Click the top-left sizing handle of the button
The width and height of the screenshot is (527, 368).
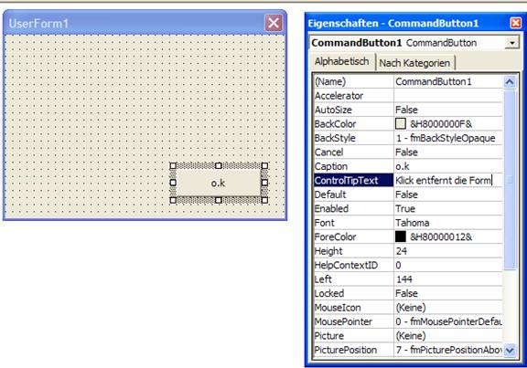point(173,165)
